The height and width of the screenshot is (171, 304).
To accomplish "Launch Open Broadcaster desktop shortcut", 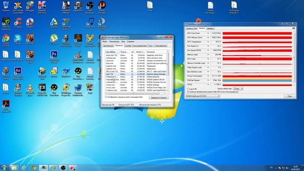I will [x=90, y=7].
